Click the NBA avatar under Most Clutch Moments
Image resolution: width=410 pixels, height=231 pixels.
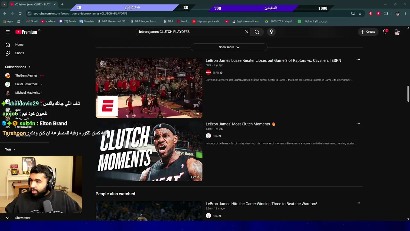tap(208, 136)
